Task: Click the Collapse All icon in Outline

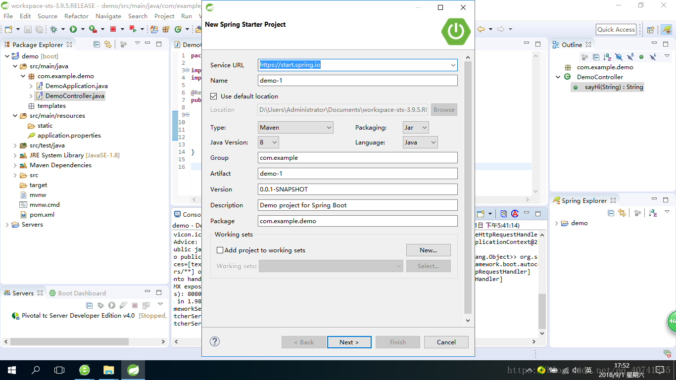Action: tap(596, 57)
